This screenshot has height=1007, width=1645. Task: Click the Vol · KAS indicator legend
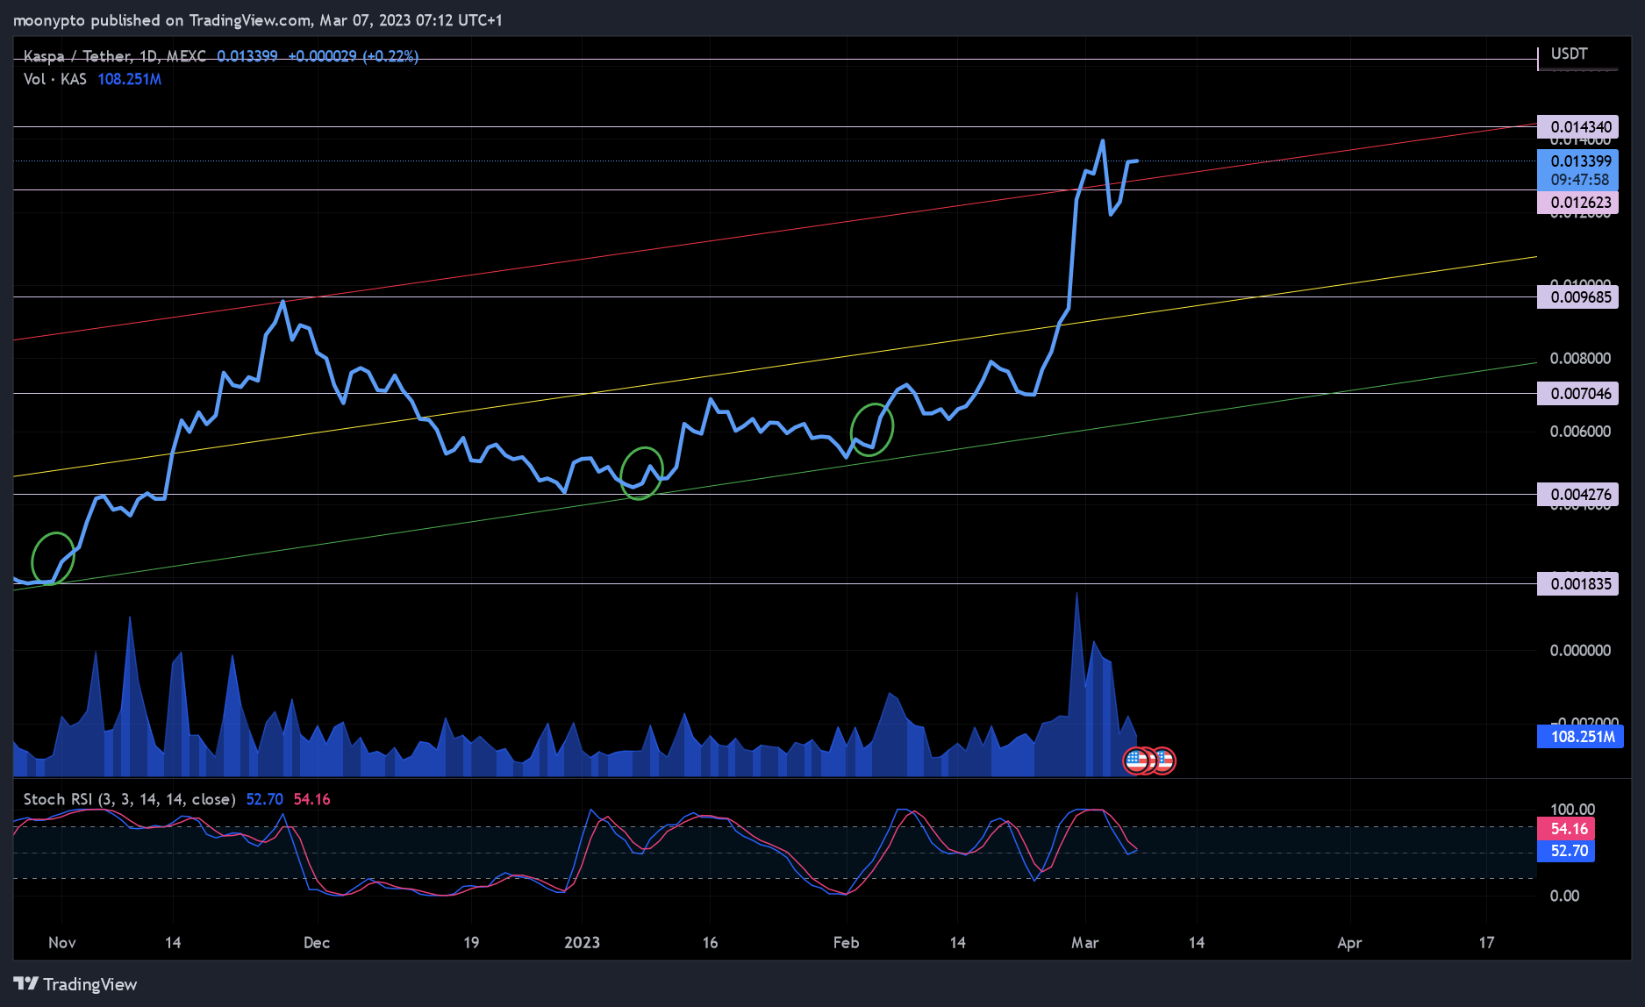[x=55, y=79]
